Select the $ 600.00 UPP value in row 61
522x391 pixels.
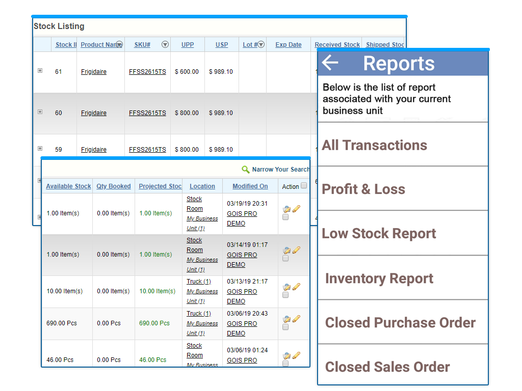pos(187,71)
